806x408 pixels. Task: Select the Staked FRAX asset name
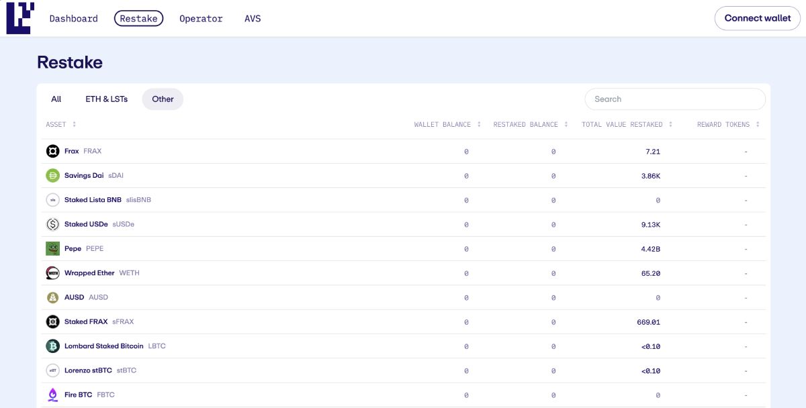click(86, 322)
